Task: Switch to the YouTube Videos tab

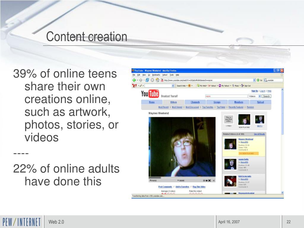Action: (x=173, y=102)
